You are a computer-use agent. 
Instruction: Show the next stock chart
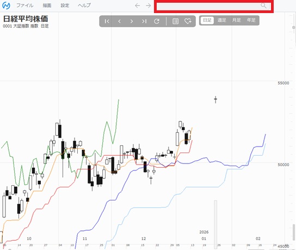132,21
